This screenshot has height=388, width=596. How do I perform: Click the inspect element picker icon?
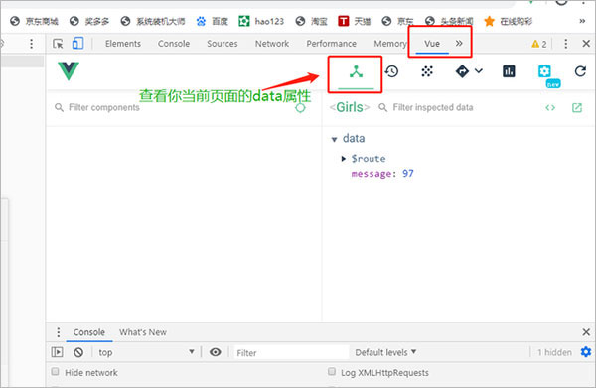click(x=58, y=44)
